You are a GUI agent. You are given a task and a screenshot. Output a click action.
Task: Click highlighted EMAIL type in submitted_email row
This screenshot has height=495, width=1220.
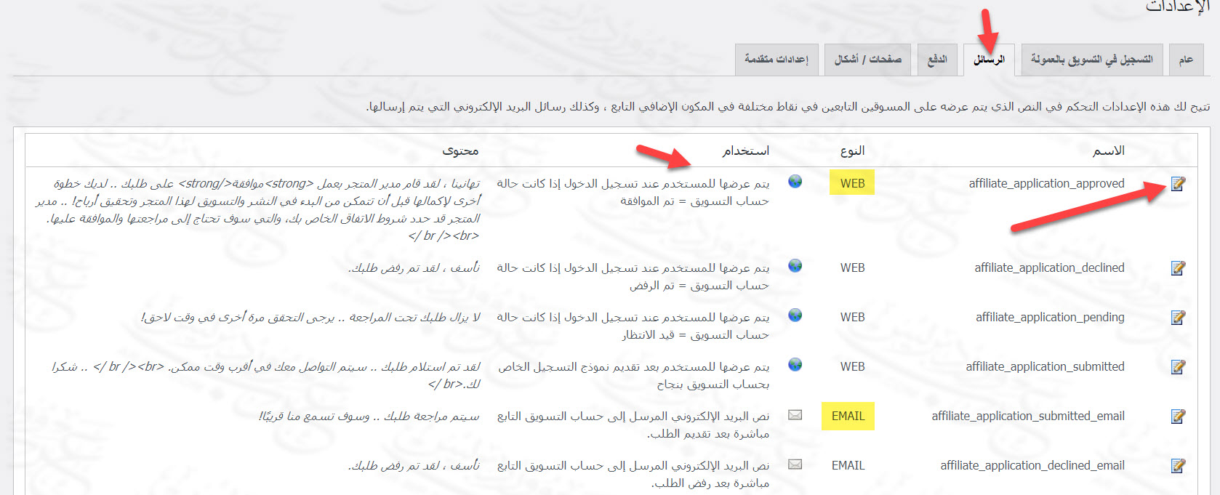coord(848,416)
